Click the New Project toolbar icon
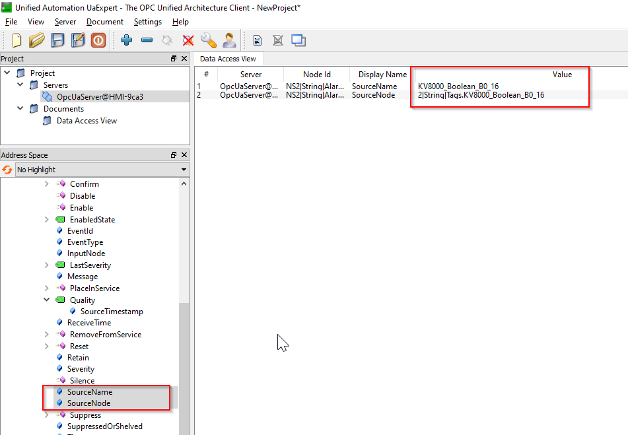 point(17,40)
